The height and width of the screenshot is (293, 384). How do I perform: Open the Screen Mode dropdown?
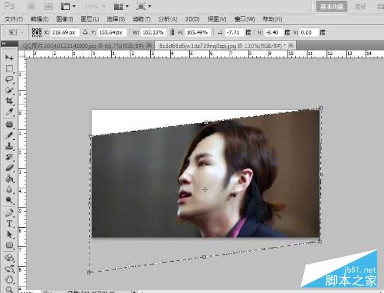tap(144, 7)
